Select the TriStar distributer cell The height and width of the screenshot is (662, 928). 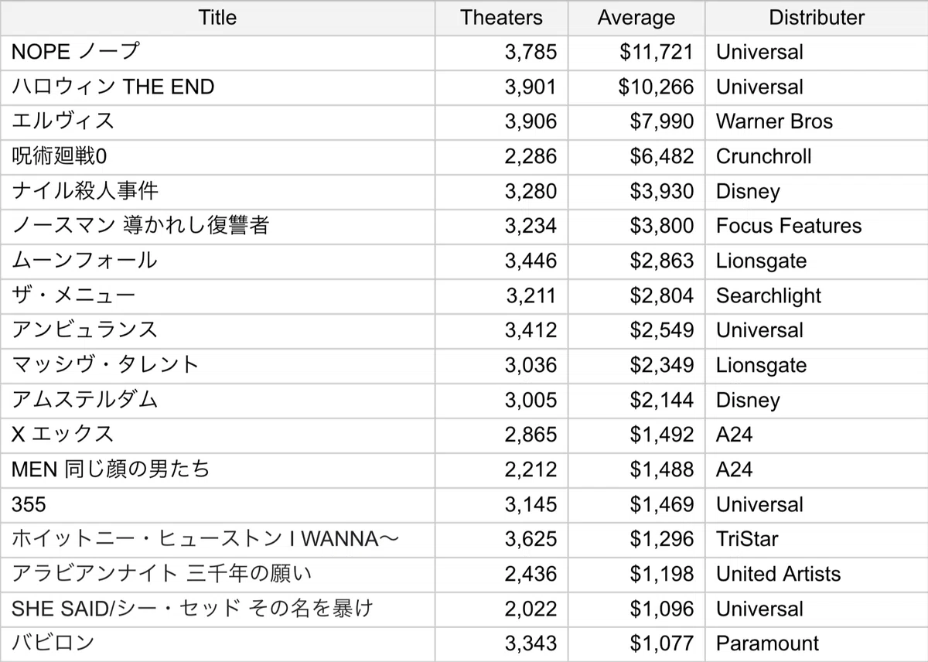click(817, 540)
